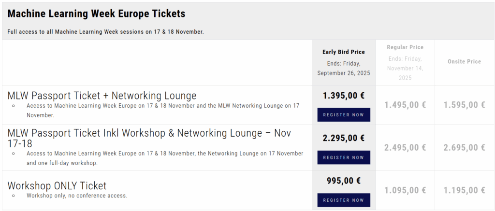This screenshot has width=495, height=211.
Task: Select the 1.195,00 € onsite price
Action: click(464, 190)
